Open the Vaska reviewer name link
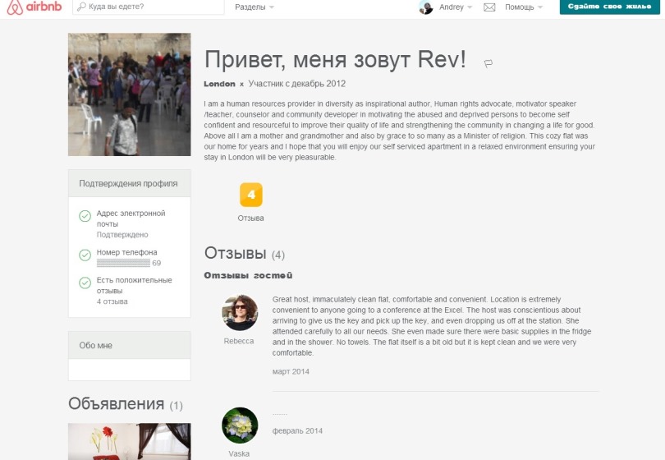This screenshot has height=460, width=665. (239, 453)
